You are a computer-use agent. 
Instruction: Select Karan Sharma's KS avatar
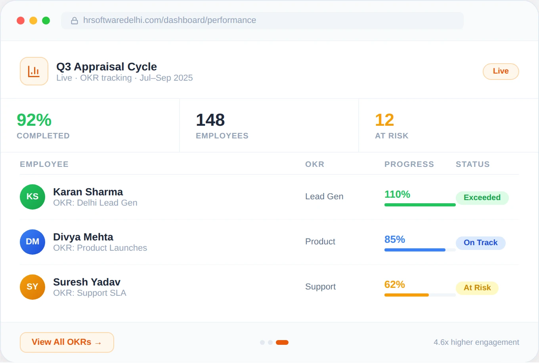[x=32, y=197]
